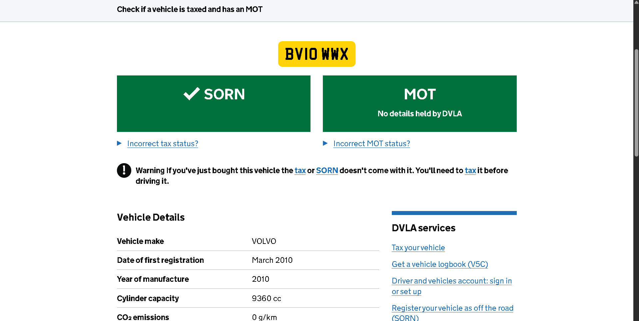This screenshot has height=321, width=639.
Task: Open Register your vehicle as off the road link
Action: (x=452, y=312)
